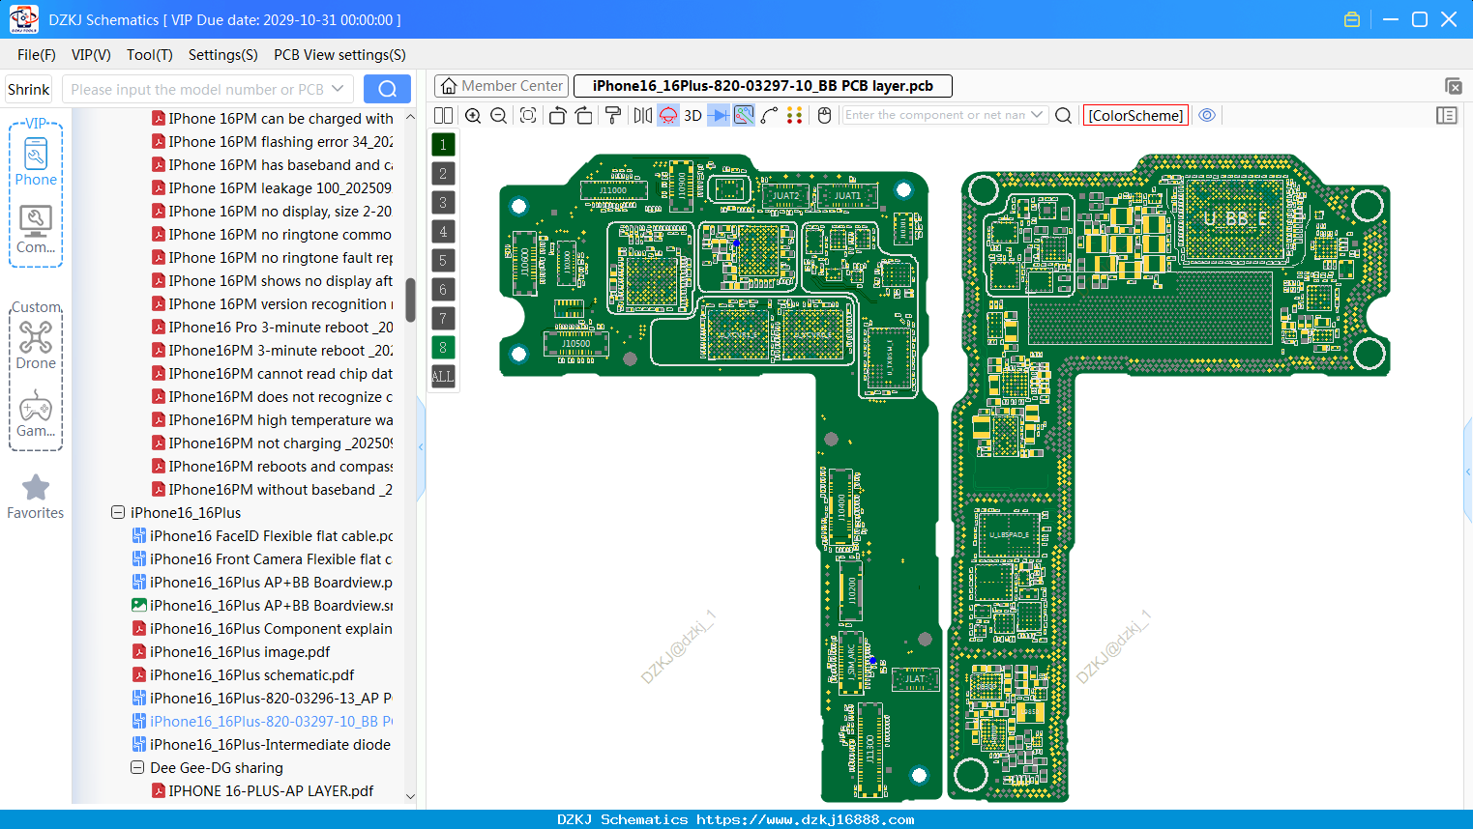The height and width of the screenshot is (829, 1473).
Task: Open the right side panel layout
Action: [1447, 115]
